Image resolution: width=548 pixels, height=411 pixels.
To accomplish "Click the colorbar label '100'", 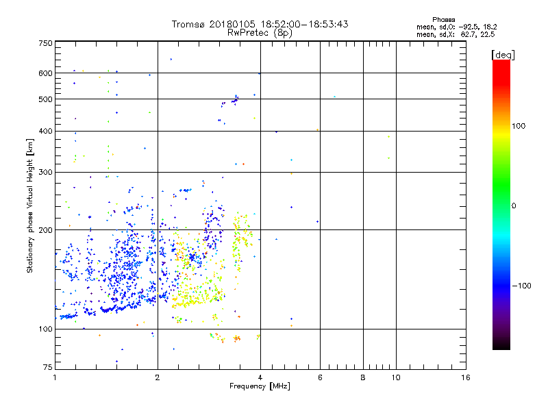I will 519,126.
